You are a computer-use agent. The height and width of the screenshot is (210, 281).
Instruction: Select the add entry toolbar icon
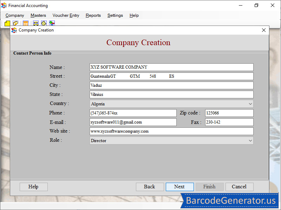click(52, 23)
